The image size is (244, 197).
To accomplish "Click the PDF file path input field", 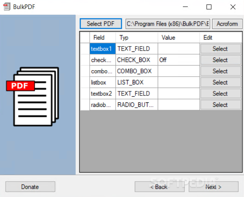I will pyautogui.click(x=168, y=24).
